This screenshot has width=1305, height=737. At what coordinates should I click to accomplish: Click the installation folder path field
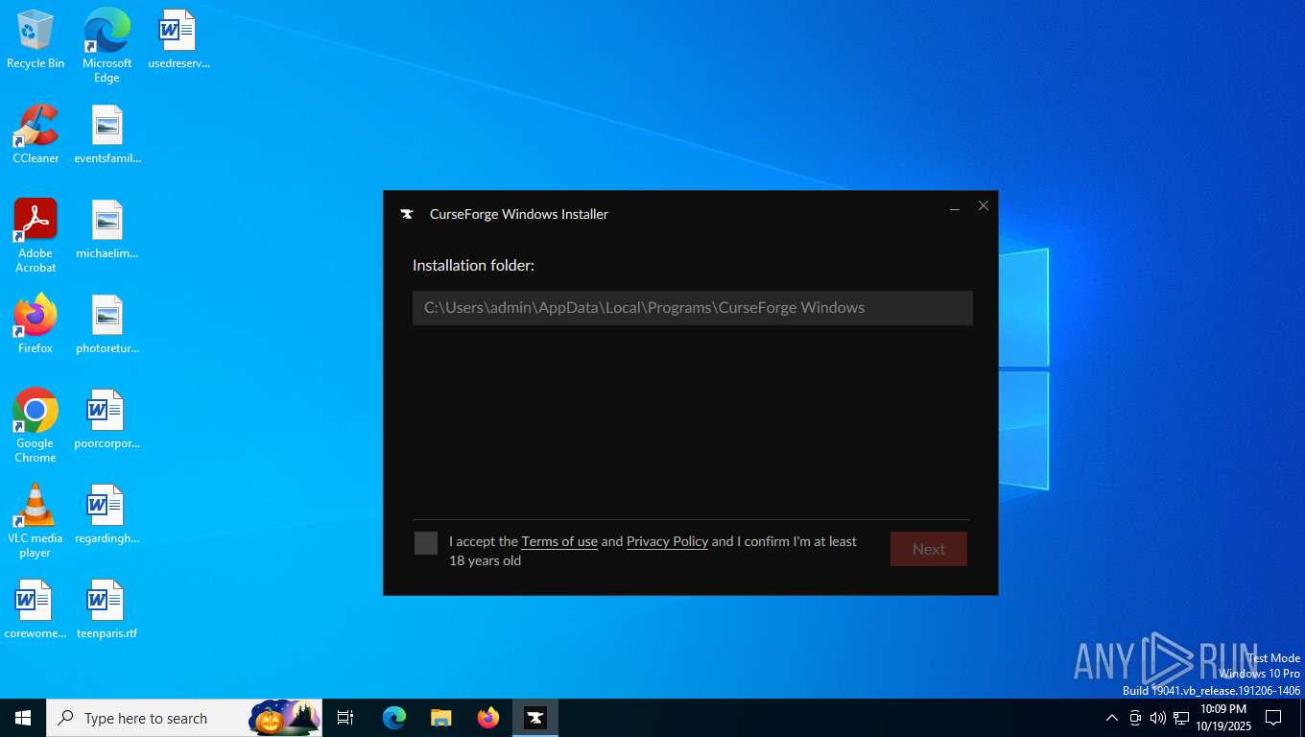pyautogui.click(x=693, y=308)
